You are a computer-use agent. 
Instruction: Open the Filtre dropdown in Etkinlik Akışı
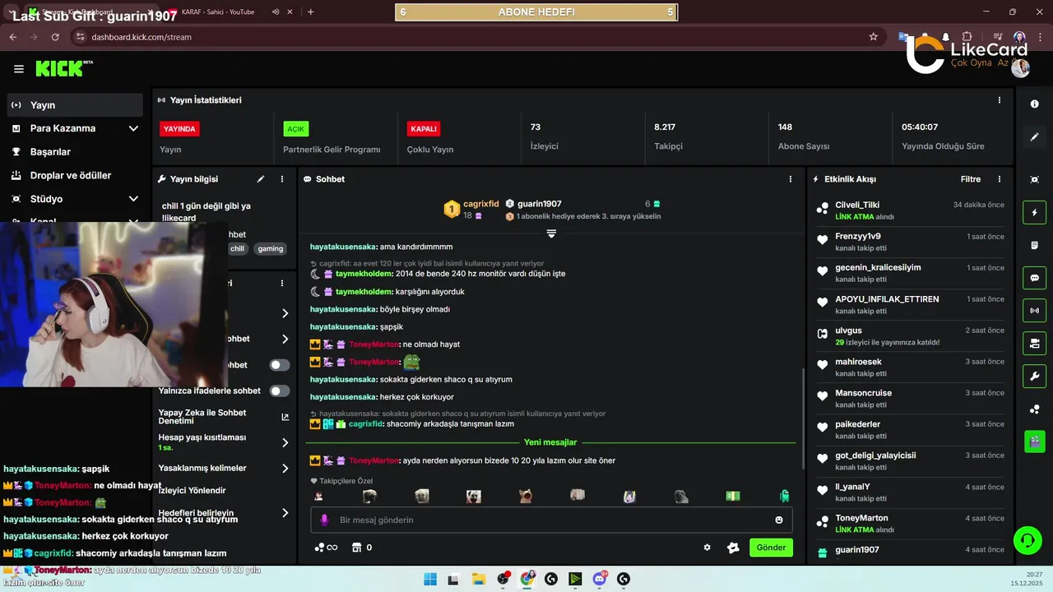click(x=971, y=179)
